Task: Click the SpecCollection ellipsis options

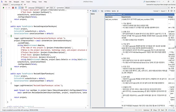Action: point(124,14)
